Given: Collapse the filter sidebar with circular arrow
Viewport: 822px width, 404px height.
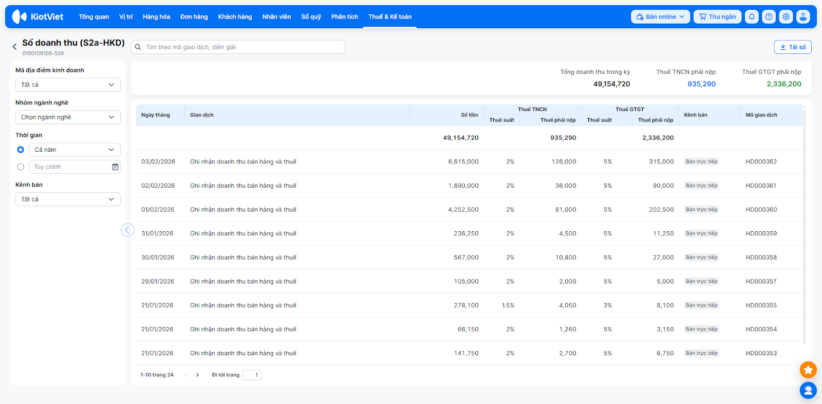Looking at the screenshot, I should [127, 230].
